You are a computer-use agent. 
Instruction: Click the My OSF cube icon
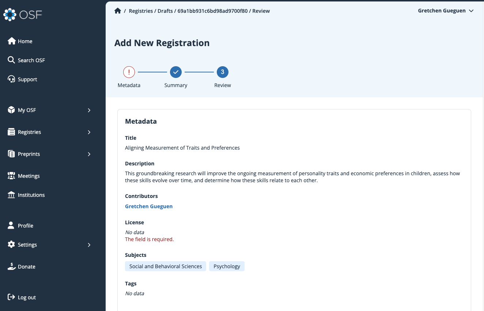11,110
